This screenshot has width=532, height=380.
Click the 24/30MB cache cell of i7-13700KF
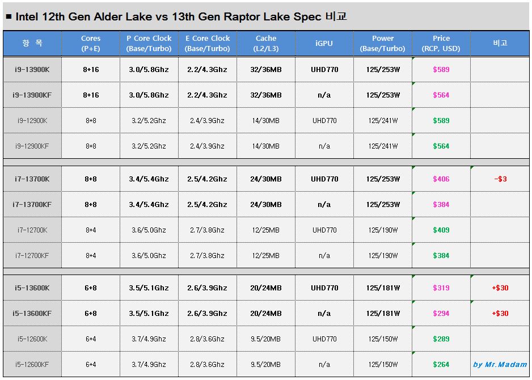266,204
